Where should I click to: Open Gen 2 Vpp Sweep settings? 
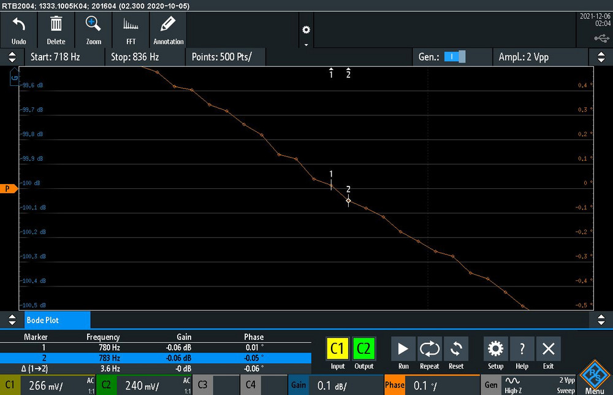click(528, 385)
